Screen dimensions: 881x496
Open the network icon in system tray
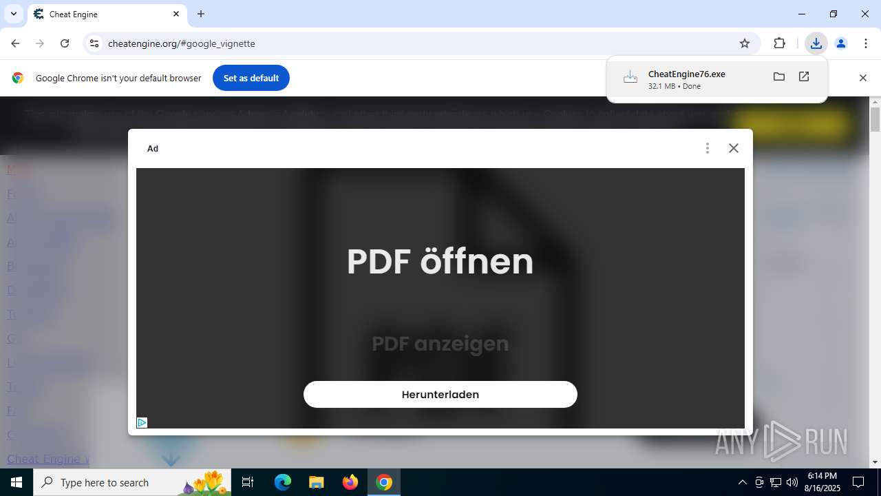coord(776,482)
